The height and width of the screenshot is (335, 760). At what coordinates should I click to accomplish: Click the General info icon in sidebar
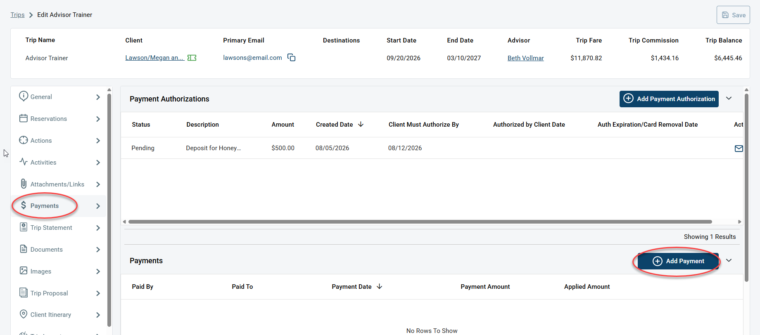pyautogui.click(x=24, y=96)
